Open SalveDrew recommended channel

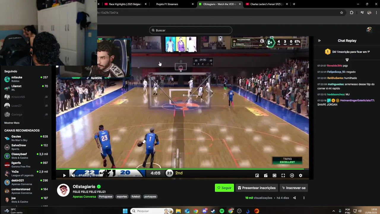(26, 147)
